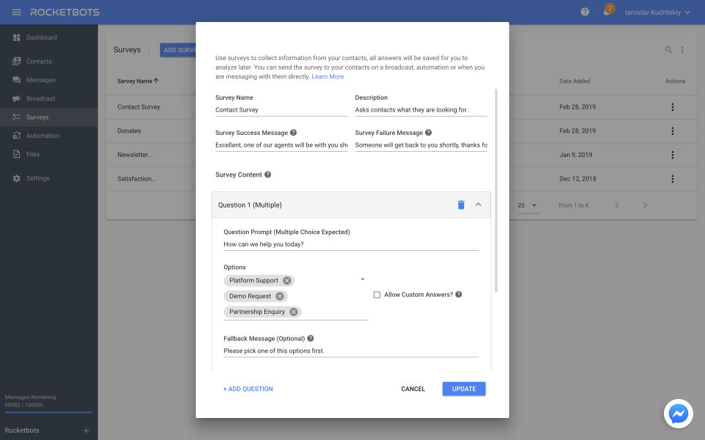
Task: Open actions menu for Feb 28 Contact Survey row
Action: 673,107
